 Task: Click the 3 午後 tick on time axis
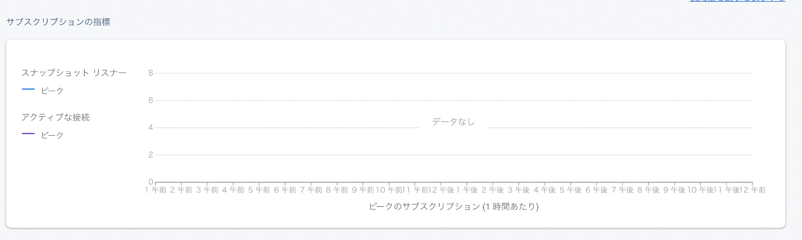pos(518,190)
